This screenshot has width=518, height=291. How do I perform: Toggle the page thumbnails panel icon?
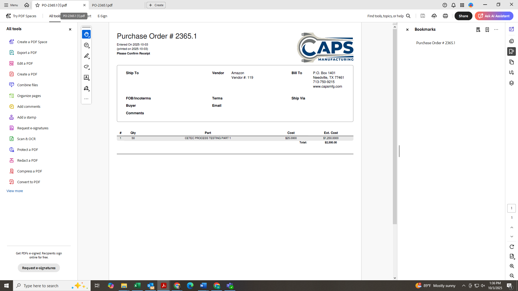[511, 62]
